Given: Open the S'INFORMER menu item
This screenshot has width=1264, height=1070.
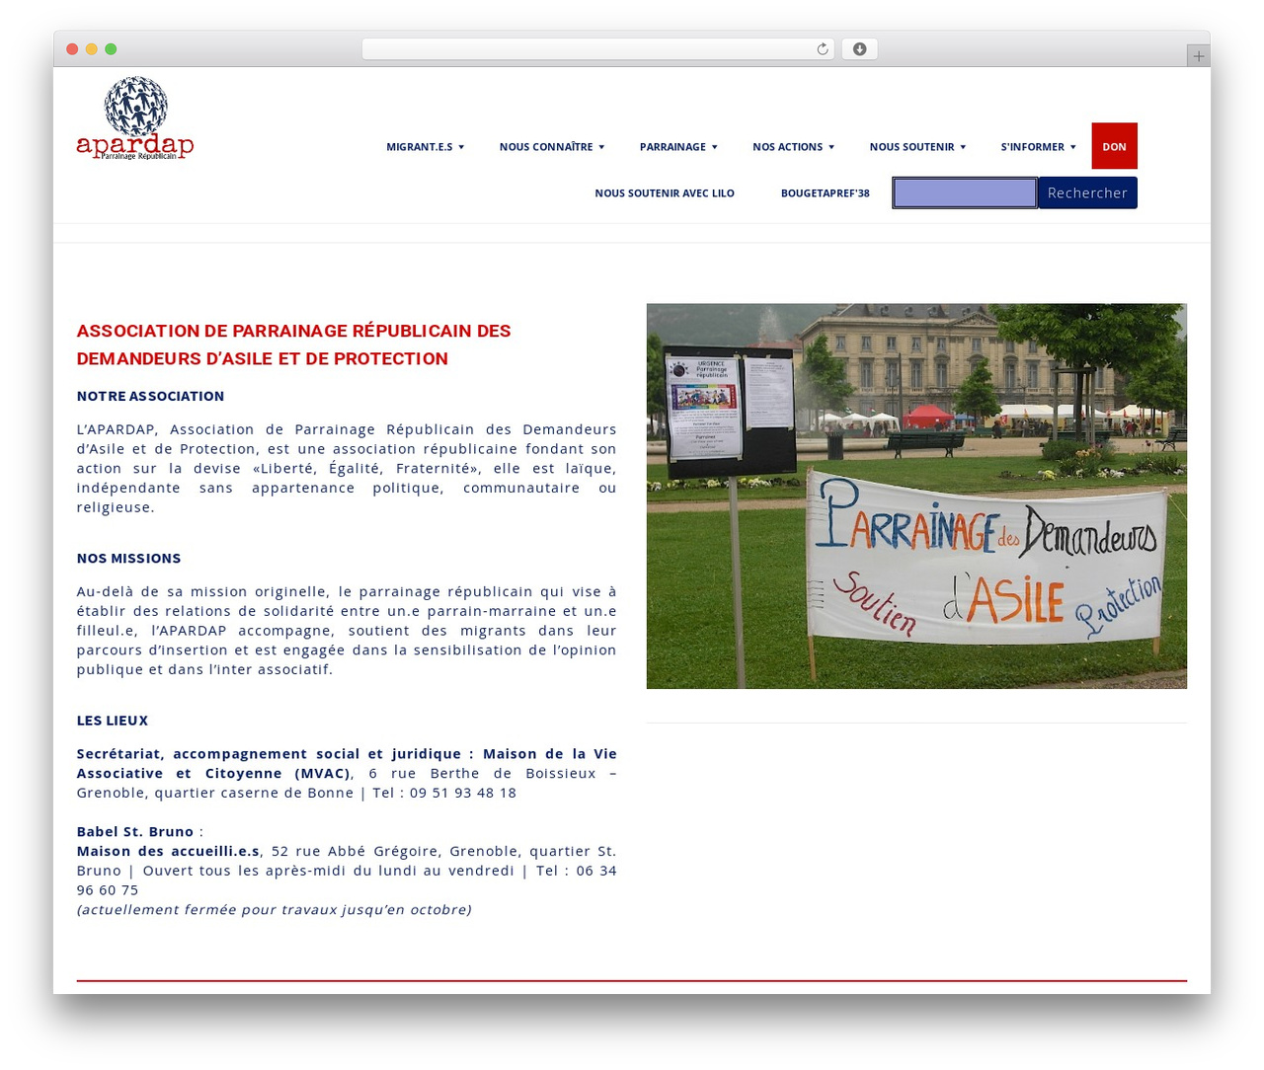Looking at the screenshot, I should [1032, 147].
